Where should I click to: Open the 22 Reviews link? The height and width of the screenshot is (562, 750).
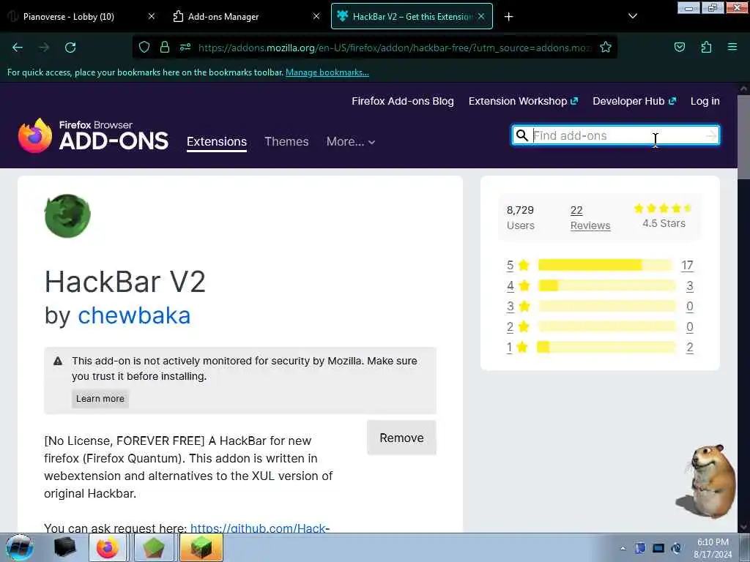click(x=590, y=218)
